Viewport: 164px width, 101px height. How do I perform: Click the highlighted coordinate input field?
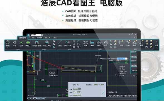click(122, 59)
